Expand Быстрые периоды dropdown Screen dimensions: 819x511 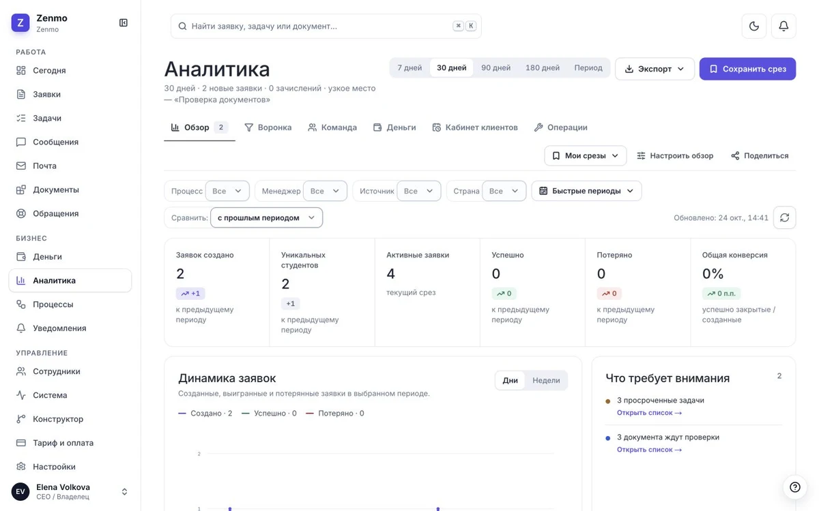point(586,191)
